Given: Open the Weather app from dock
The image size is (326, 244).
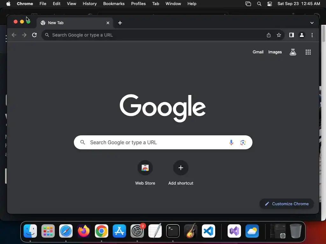Looking at the screenshot, I should [x=252, y=231].
